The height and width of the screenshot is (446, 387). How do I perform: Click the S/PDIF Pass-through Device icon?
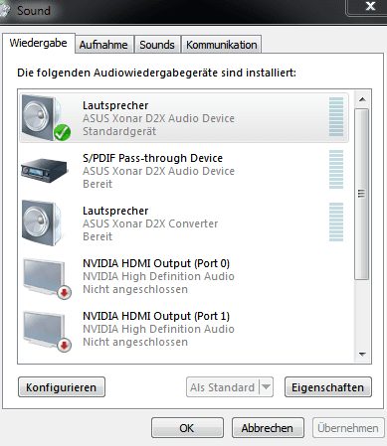[x=45, y=171]
